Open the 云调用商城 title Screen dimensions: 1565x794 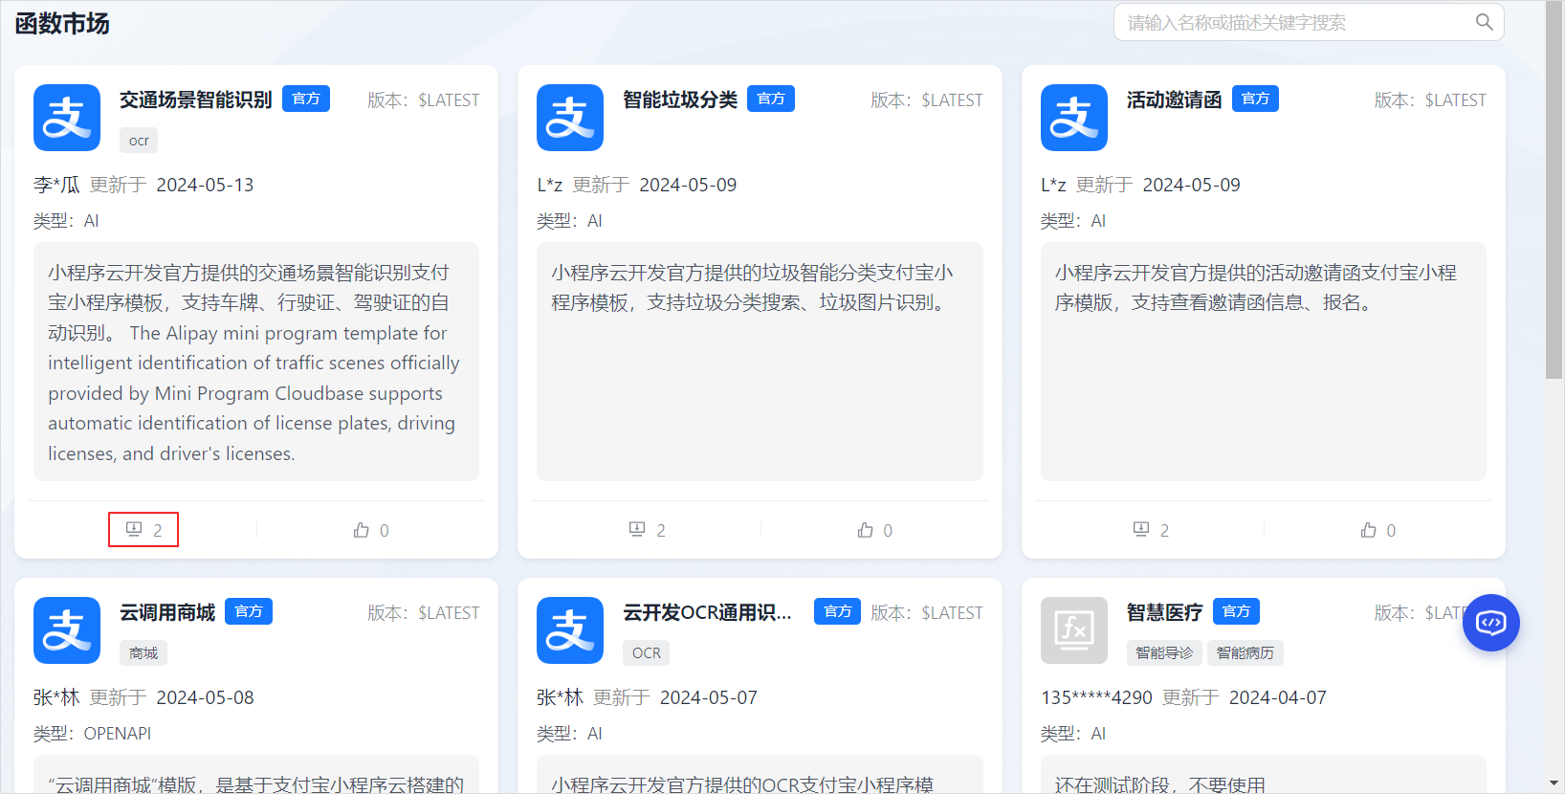[167, 612]
